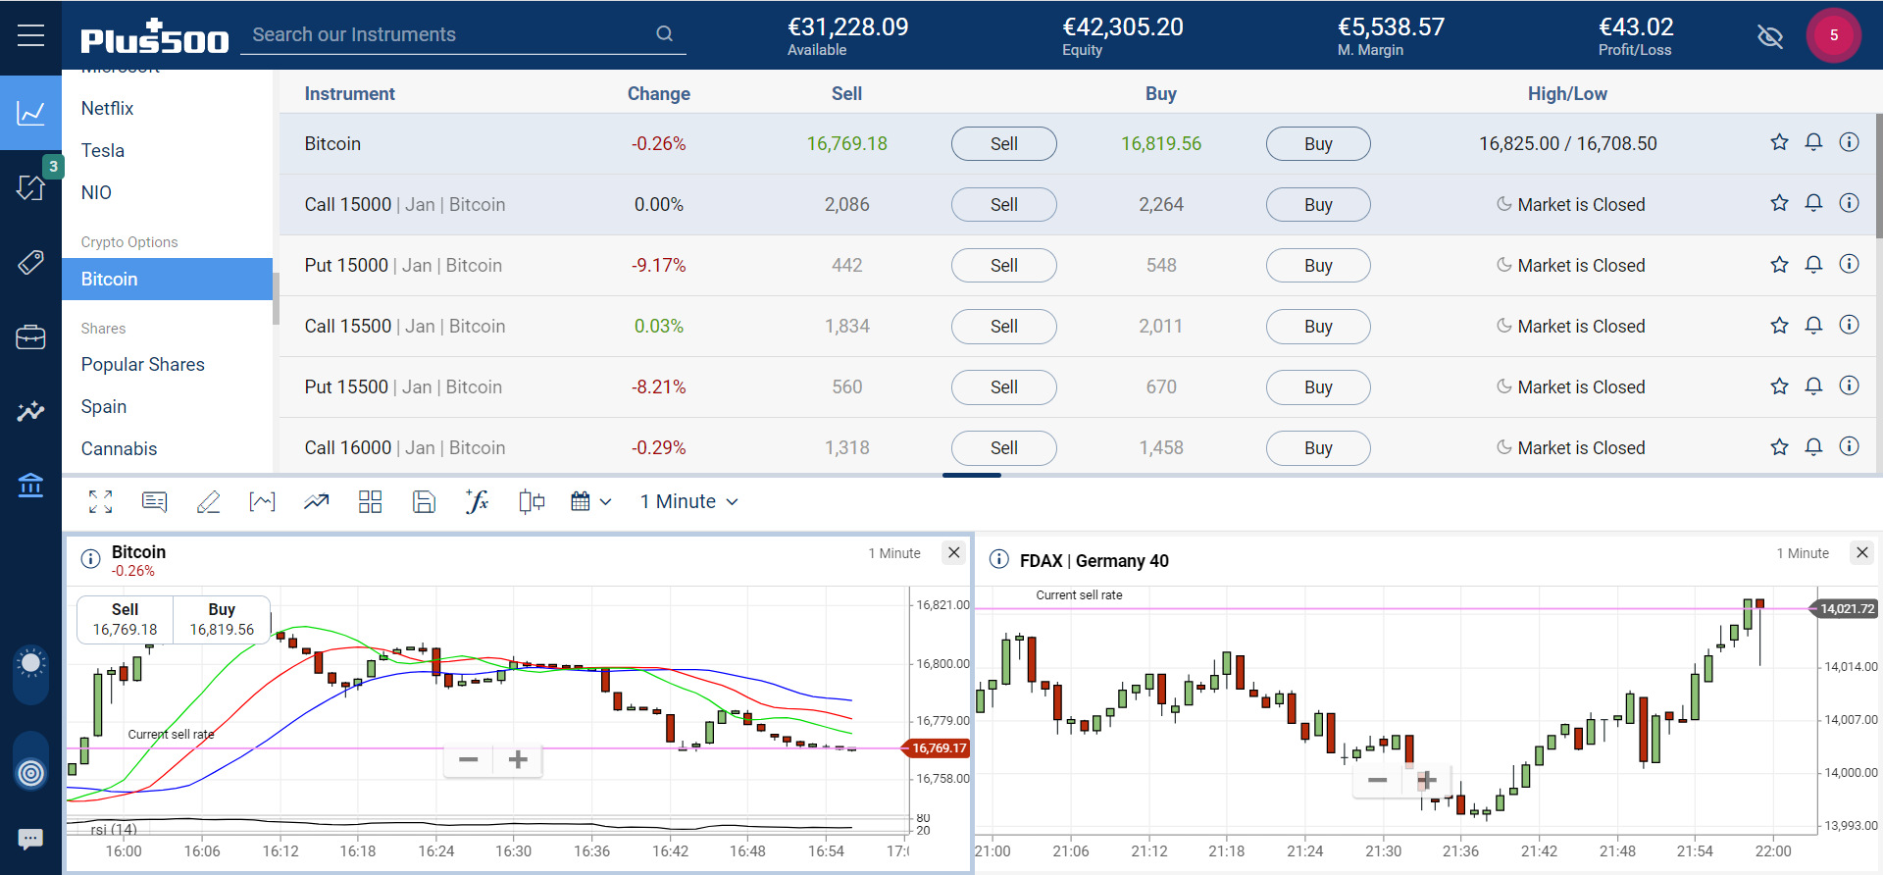The width and height of the screenshot is (1883, 875).
Task: Sort table by Change column header
Action: coord(658,93)
